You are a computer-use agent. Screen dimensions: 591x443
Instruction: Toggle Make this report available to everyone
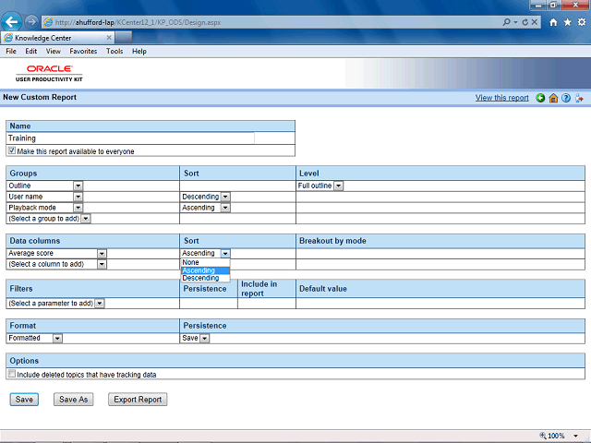12,150
